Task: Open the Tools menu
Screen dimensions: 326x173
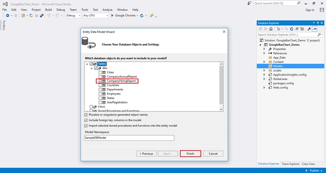Action: point(85,10)
